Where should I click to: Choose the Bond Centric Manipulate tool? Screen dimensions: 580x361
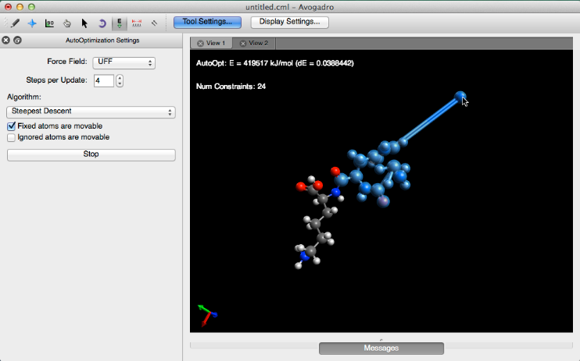coord(50,23)
